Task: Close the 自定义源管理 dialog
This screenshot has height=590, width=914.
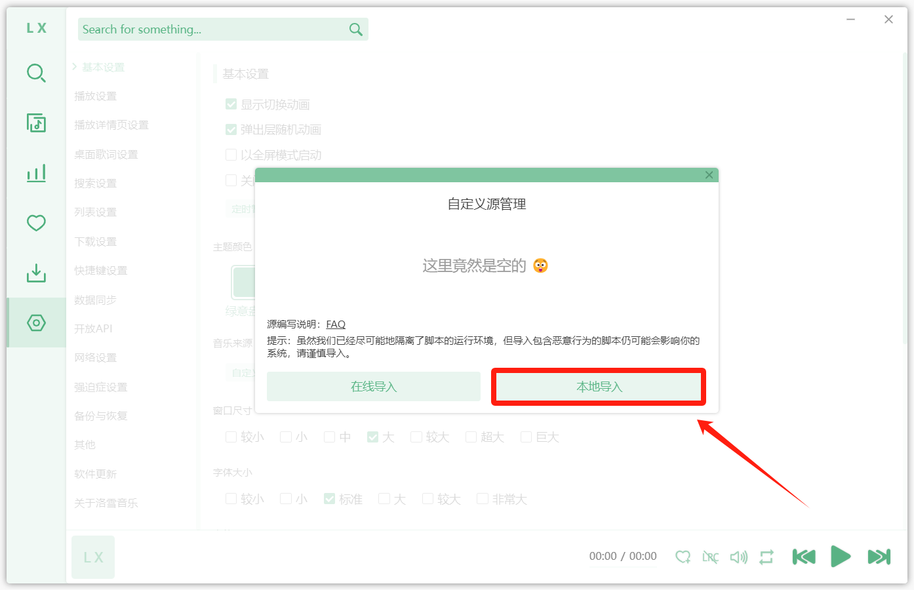Action: click(x=709, y=175)
